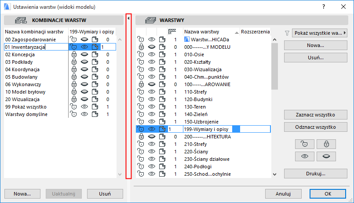Screen dimensions: 354x203
Task: Click Zaznacz wszystko button
Action: click(x=315, y=115)
